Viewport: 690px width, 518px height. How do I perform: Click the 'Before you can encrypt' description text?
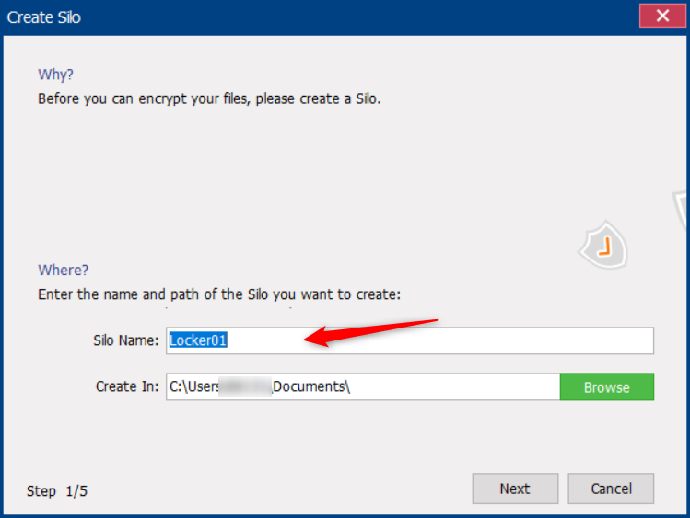tap(209, 98)
